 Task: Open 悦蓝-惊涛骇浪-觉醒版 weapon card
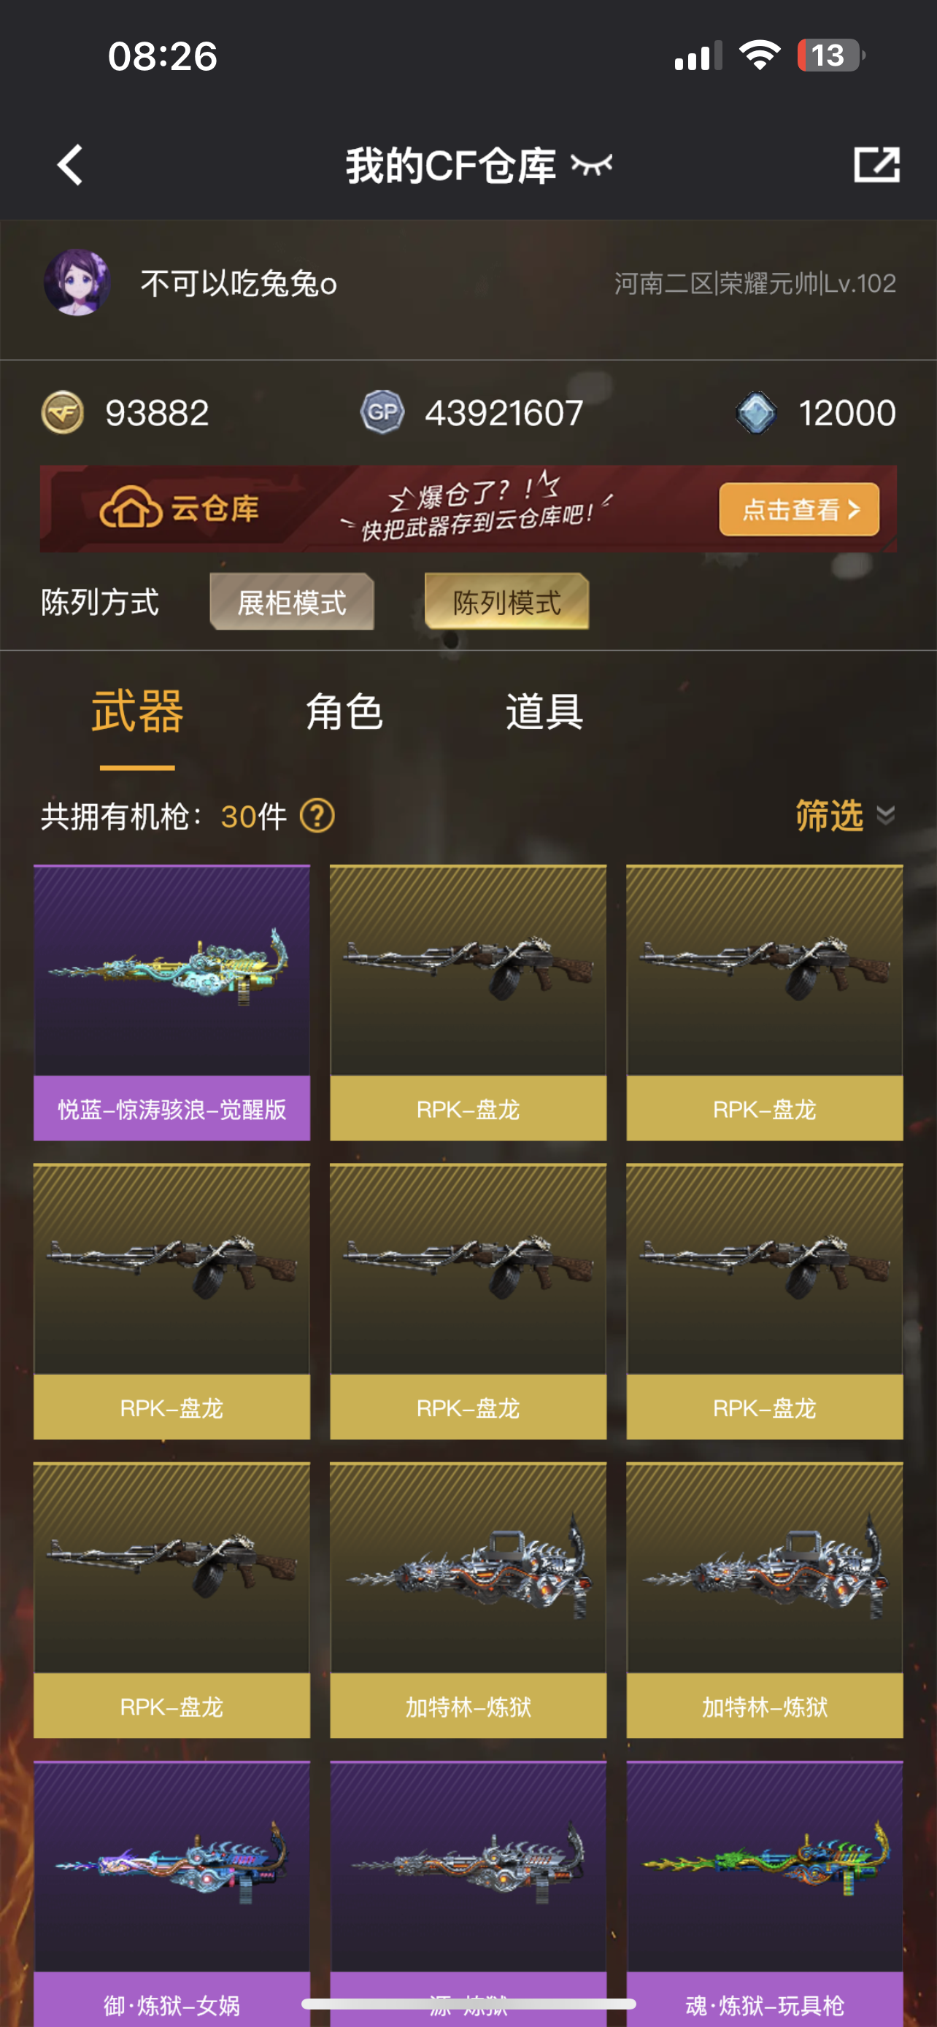tap(171, 1003)
